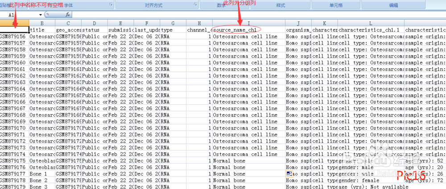The image size is (446, 189).
Task: Select the characteristics_ch1.1 header cell
Action: [x=371, y=30]
